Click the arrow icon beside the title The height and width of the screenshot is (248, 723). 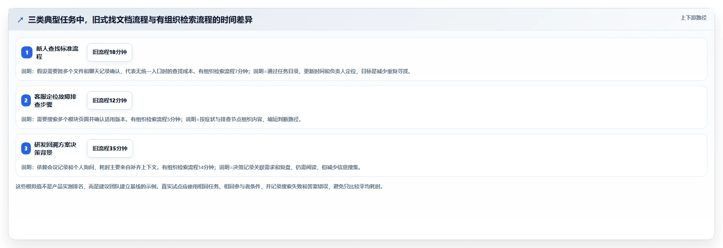(x=20, y=20)
